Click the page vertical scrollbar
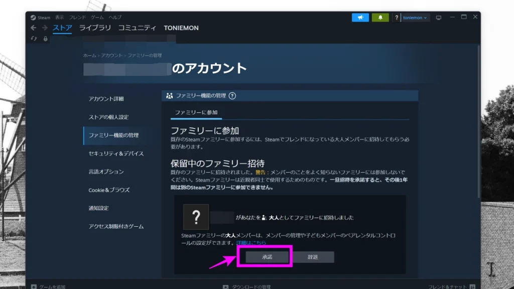 [479, 121]
